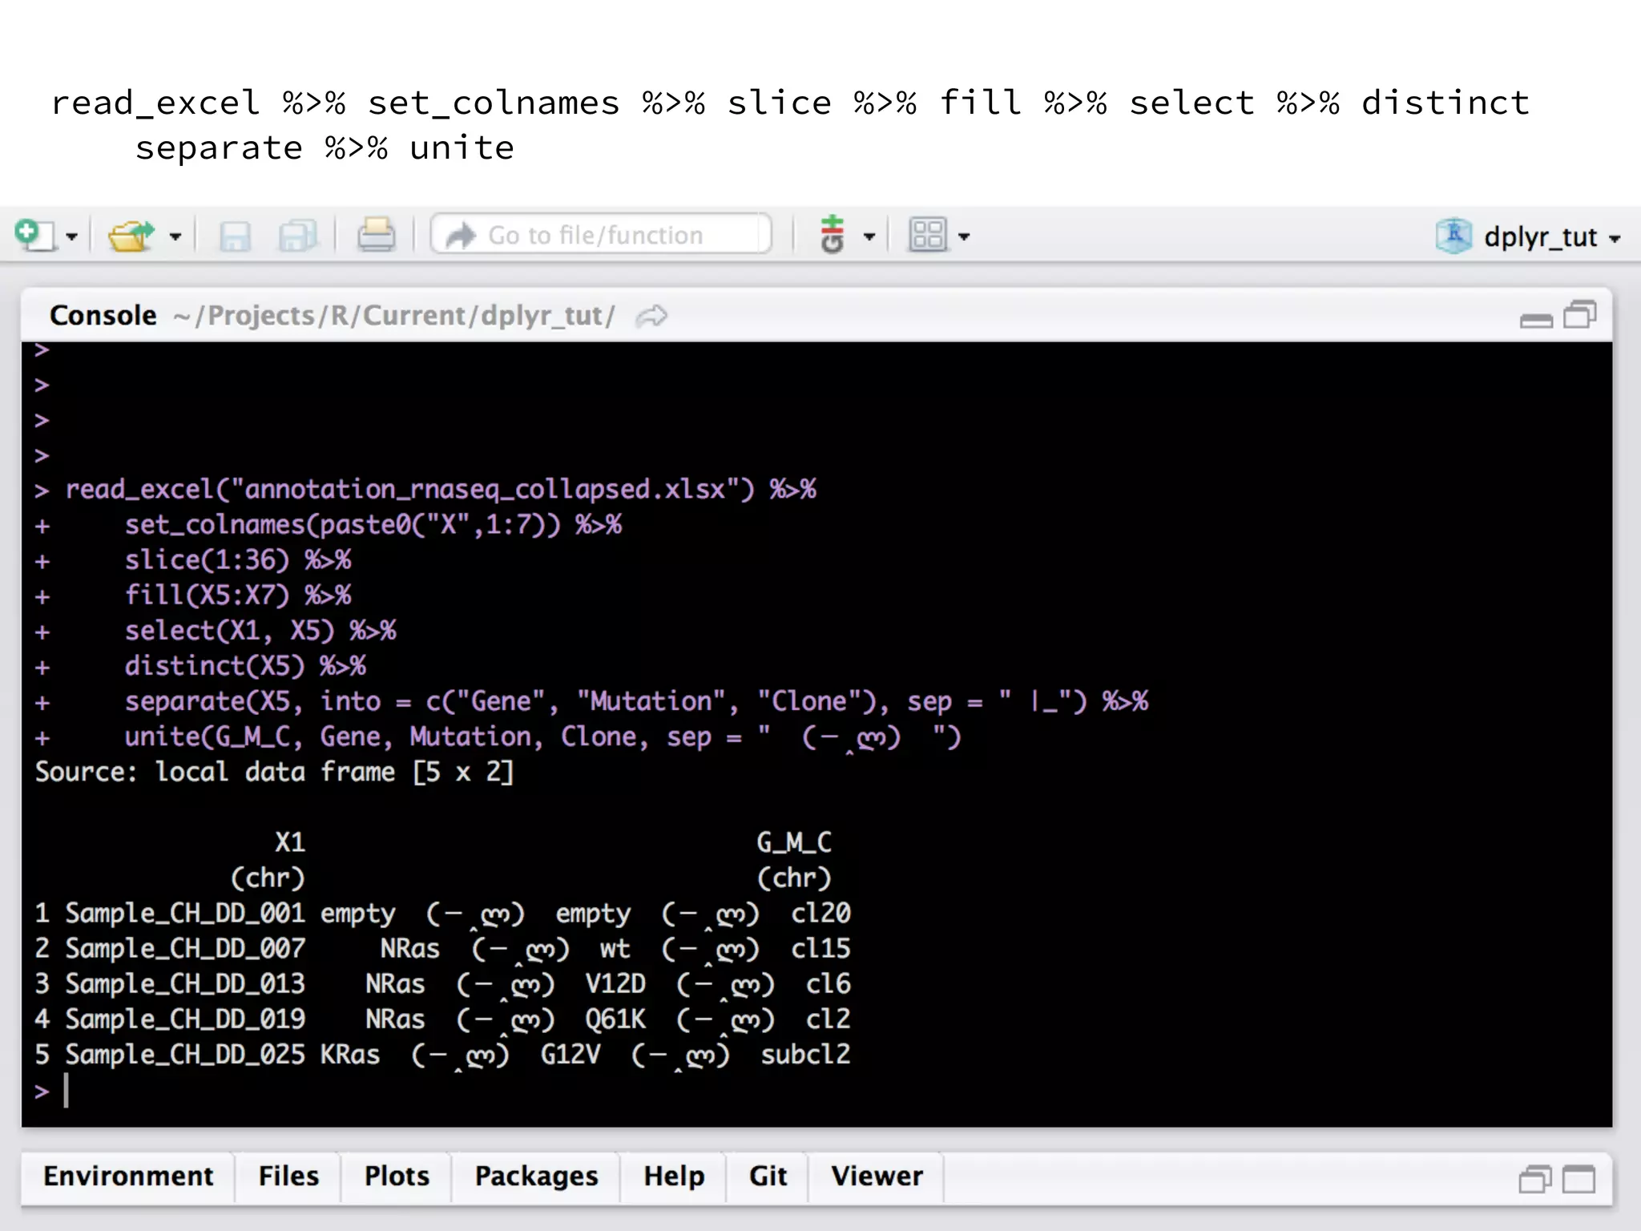Viewport: 1641px width, 1231px height.
Task: Click the working directory arrow icon
Action: 651,317
